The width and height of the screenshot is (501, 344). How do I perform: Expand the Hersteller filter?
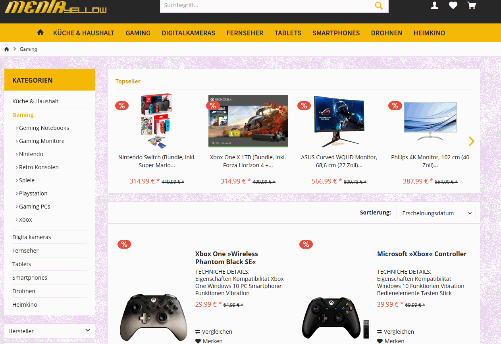(50, 331)
